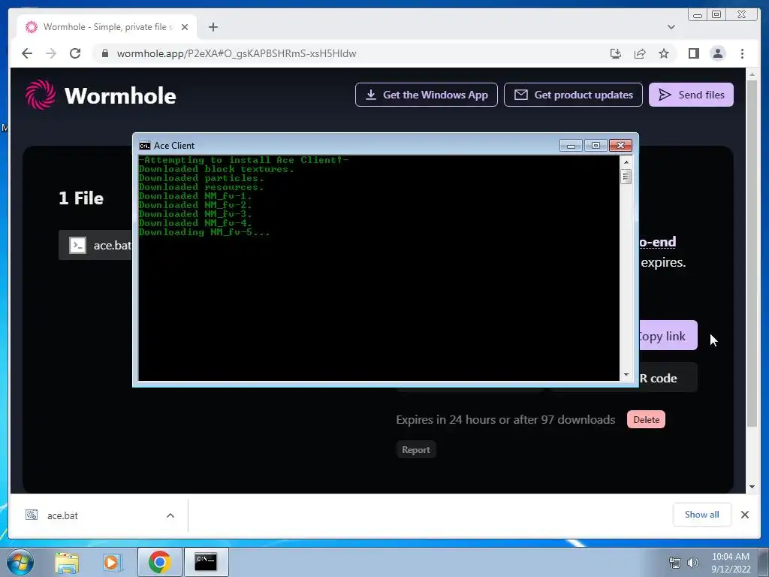Click install app icon in address bar
The width and height of the screenshot is (769, 577).
pyautogui.click(x=616, y=53)
